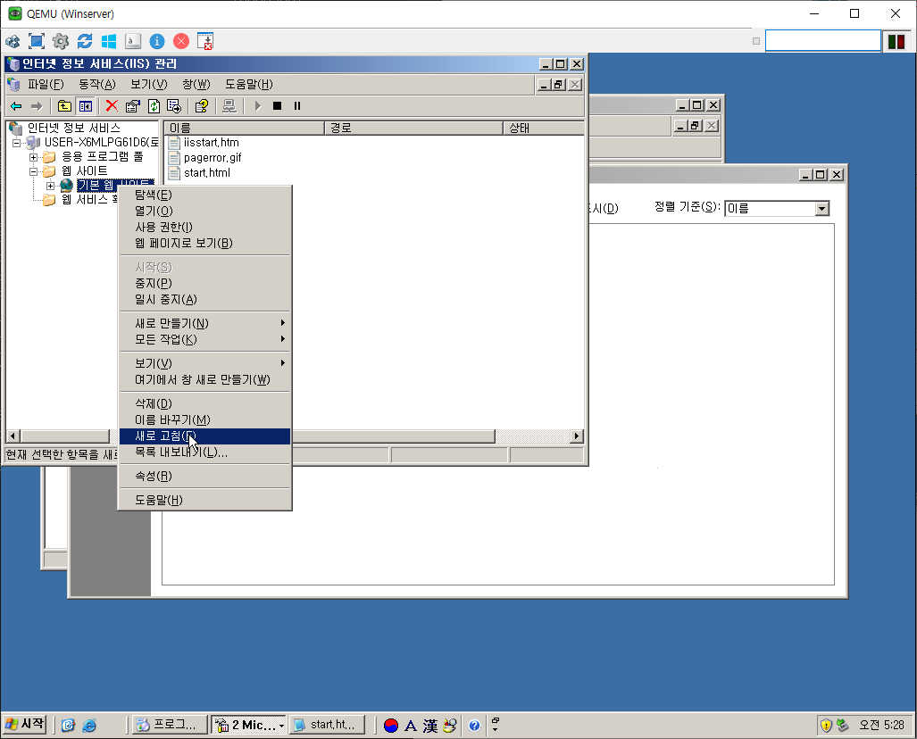
Task: Select 도움말(H) at context menu bottom
Action: click(204, 501)
